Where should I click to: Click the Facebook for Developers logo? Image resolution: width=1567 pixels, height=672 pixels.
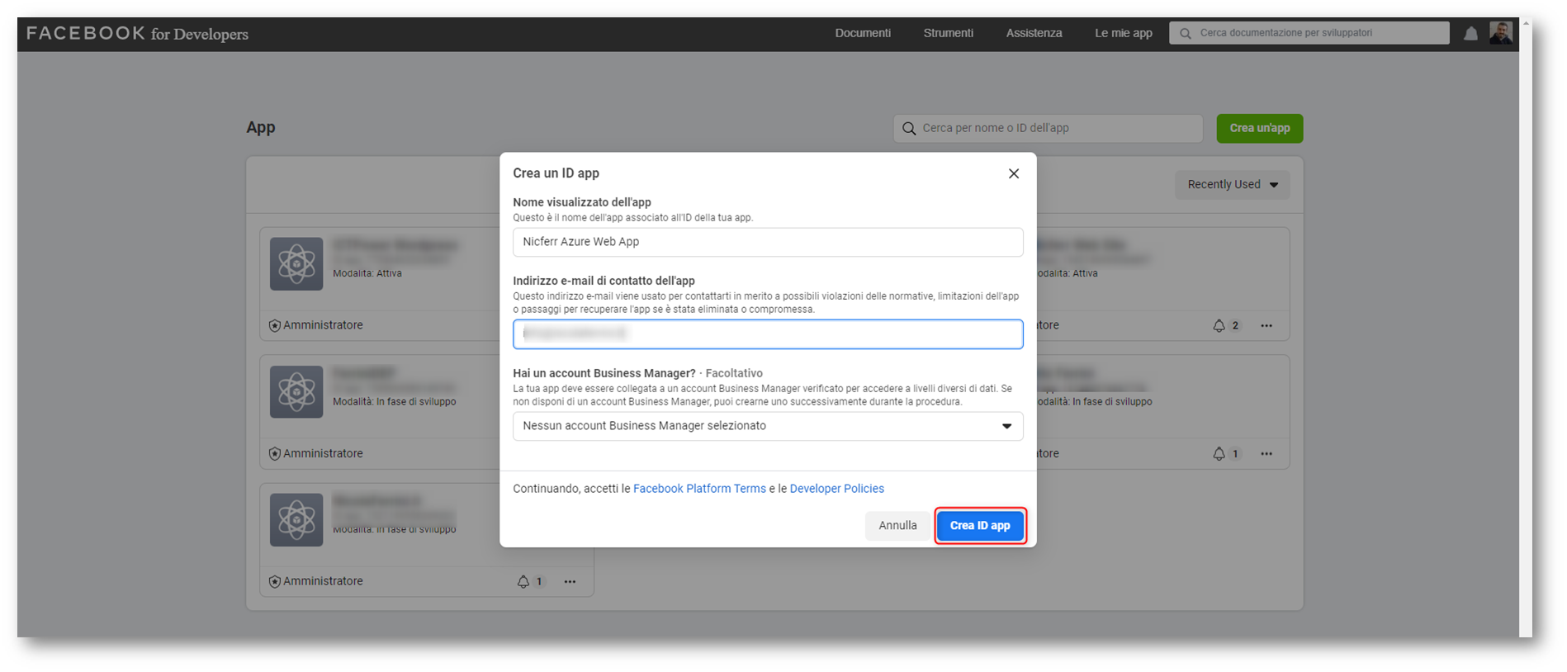point(137,34)
